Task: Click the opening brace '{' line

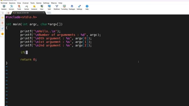Action: pyautogui.click(x=6, y=28)
